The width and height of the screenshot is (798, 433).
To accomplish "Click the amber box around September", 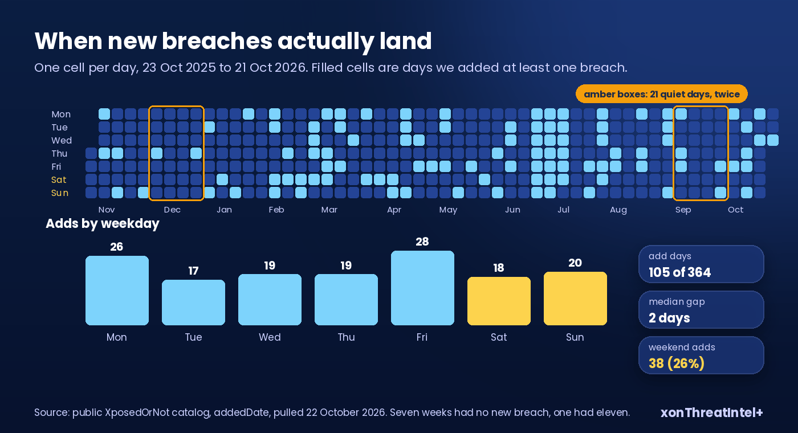I will (x=701, y=153).
